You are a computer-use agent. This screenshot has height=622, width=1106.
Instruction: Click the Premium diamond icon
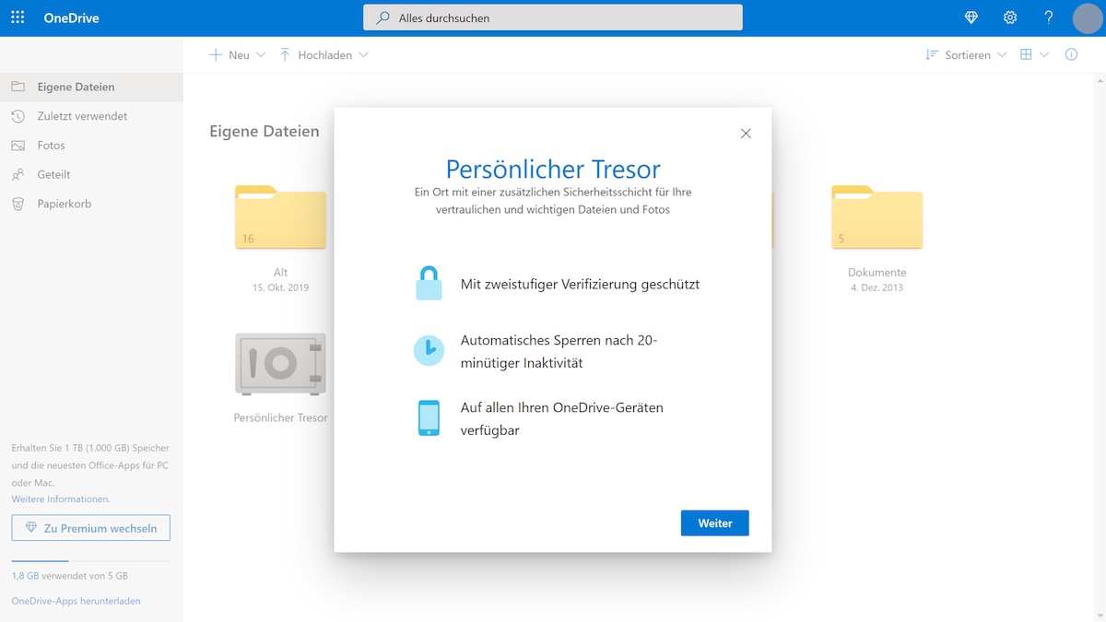[x=971, y=17]
